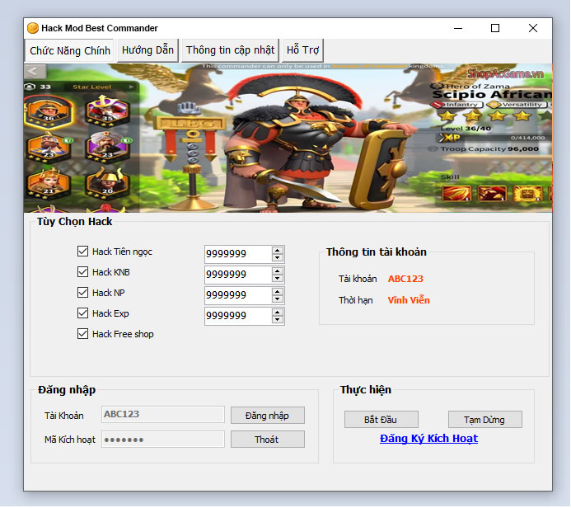Start the hack with Bắt Đầu
The width and height of the screenshot is (571, 508).
coord(381,420)
